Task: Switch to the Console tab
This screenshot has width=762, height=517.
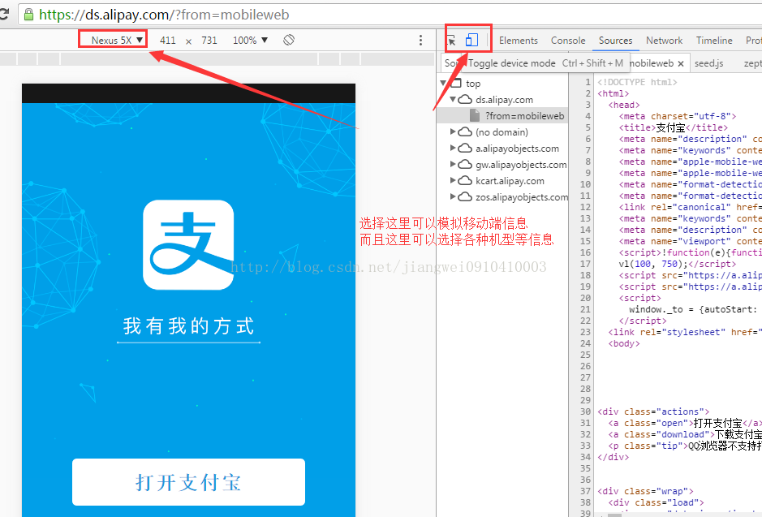Action: click(x=568, y=41)
